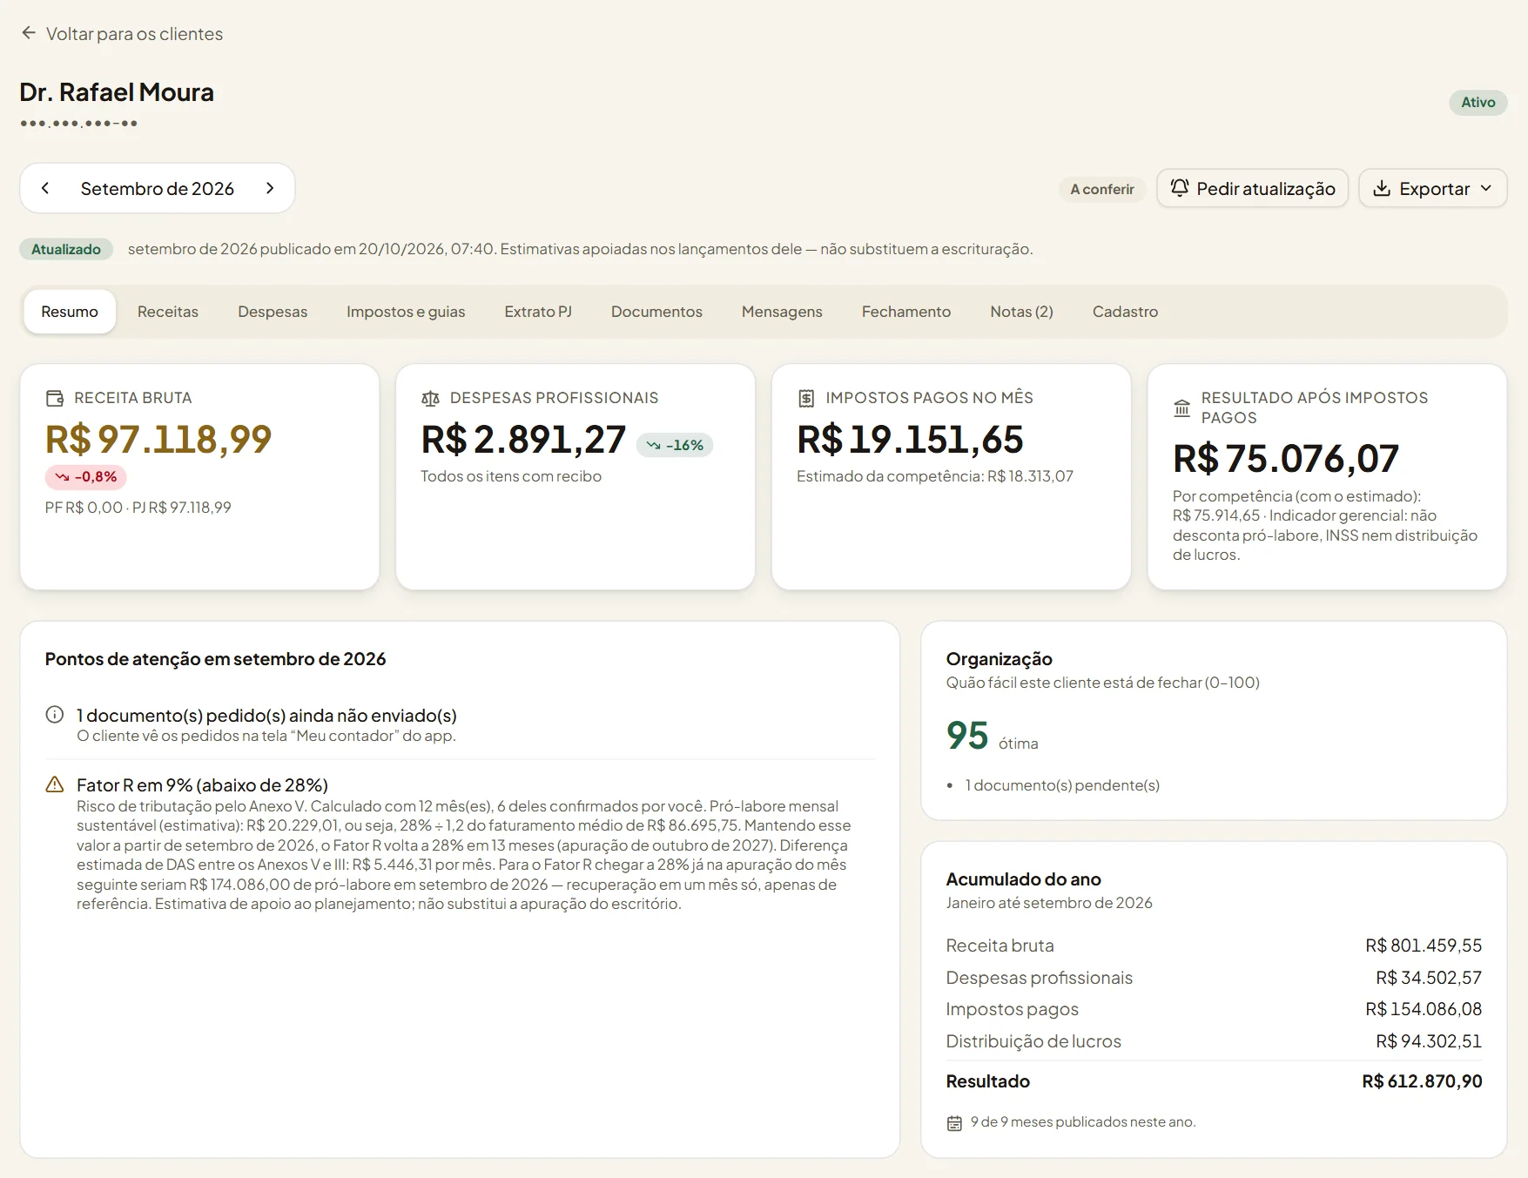Click the A conferir status badge
Screen dimensions: 1528x1178
tap(1102, 189)
